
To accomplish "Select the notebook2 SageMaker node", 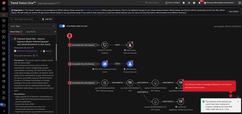I will pos(180,102).
